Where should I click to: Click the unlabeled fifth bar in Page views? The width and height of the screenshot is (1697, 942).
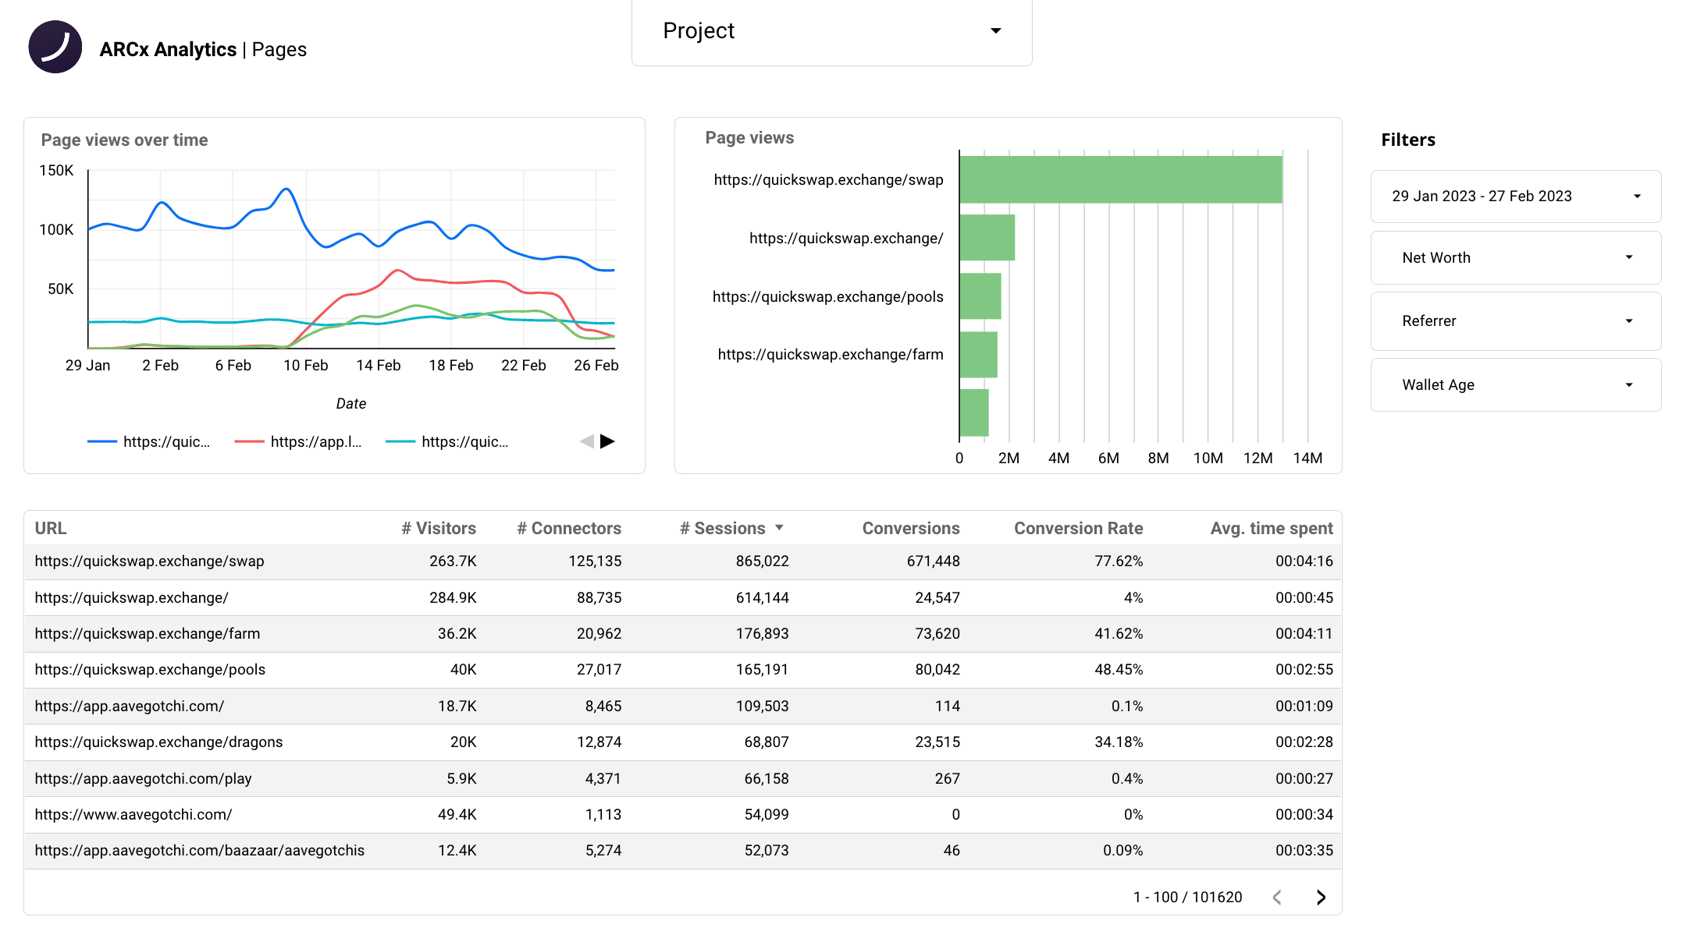point(974,413)
